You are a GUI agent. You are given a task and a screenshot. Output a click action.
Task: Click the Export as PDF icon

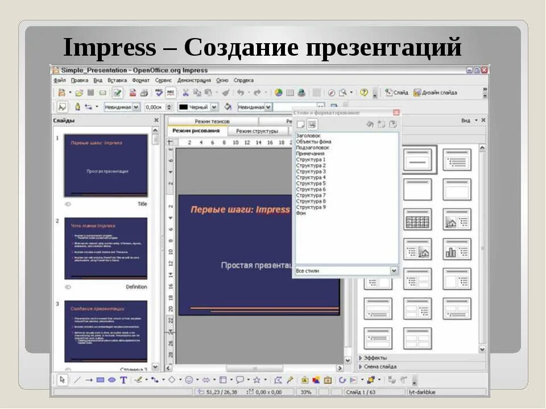coord(133,93)
